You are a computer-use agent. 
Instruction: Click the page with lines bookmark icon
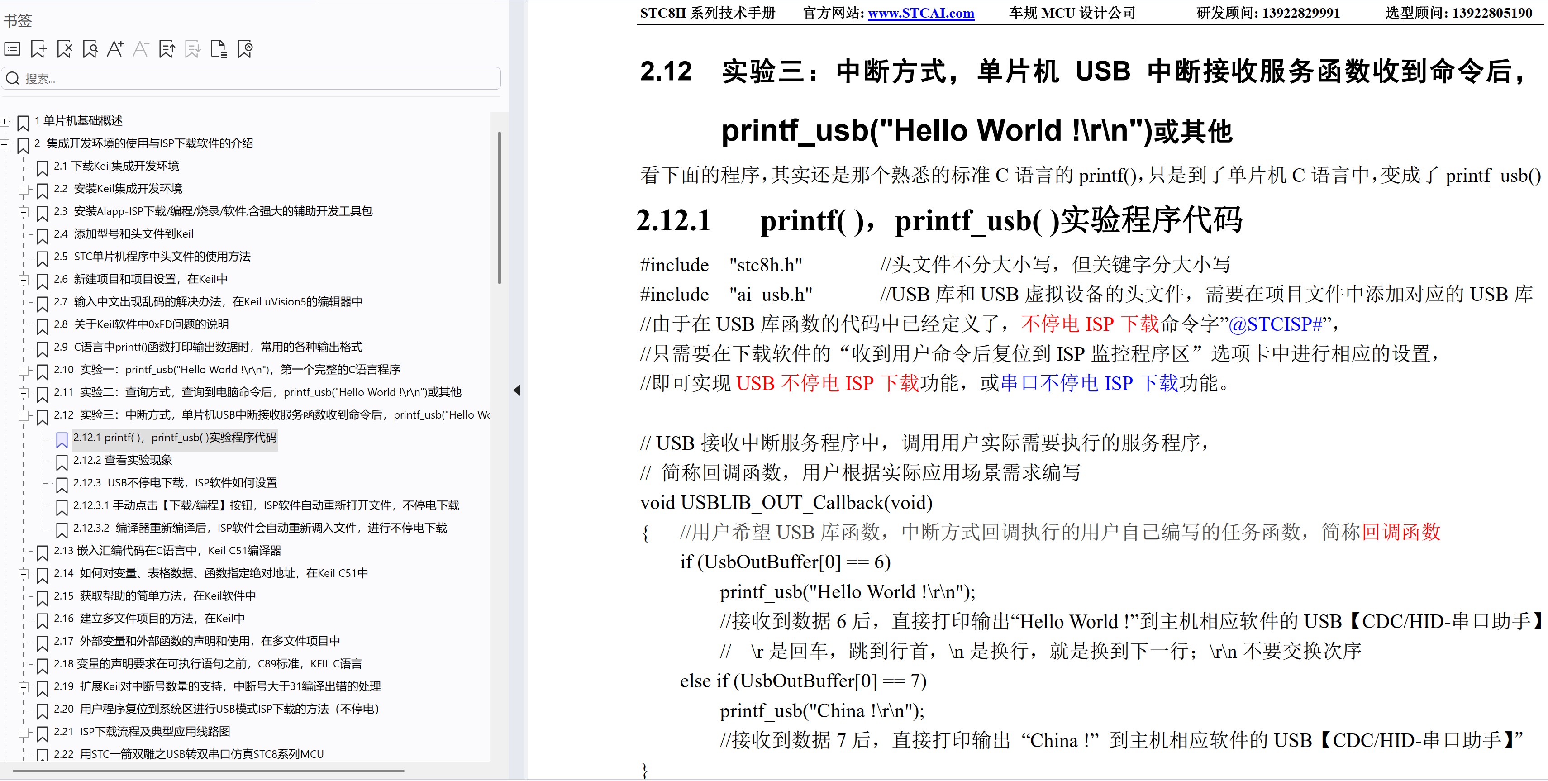219,49
